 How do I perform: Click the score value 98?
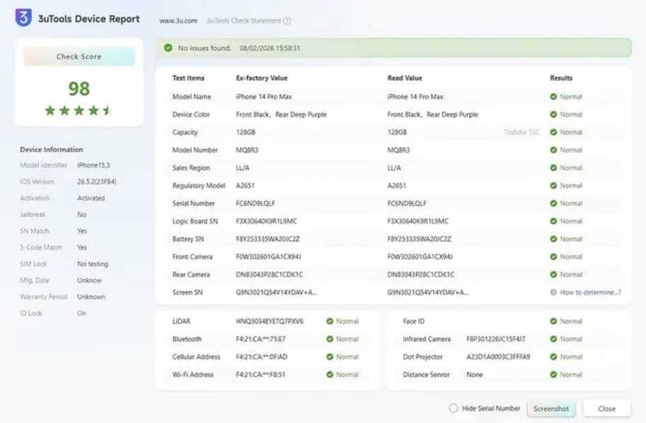pos(79,88)
